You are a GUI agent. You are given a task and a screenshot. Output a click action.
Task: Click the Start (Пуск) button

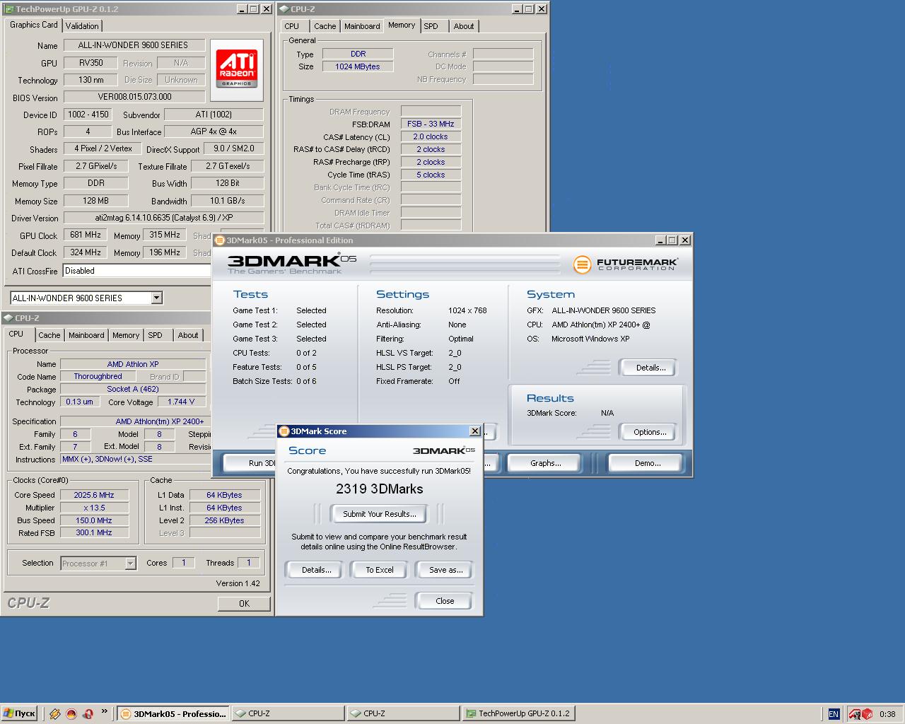coord(19,714)
